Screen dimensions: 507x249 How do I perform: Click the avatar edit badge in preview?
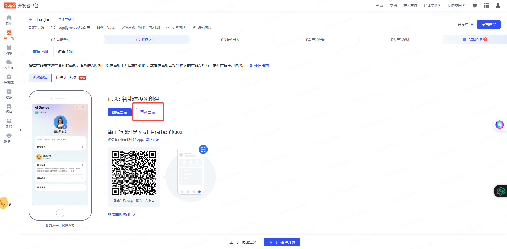point(65,127)
